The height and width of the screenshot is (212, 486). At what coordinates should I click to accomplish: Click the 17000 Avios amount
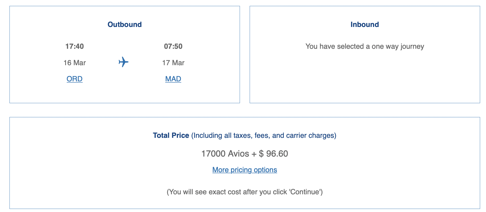click(225, 153)
